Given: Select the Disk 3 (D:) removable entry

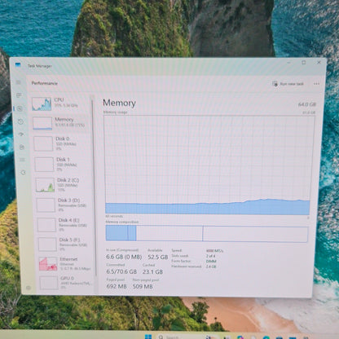Looking at the screenshot, I should pyautogui.click(x=64, y=205).
